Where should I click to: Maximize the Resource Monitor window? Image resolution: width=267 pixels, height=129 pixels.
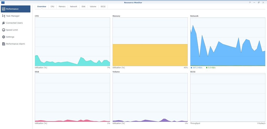[259, 3]
